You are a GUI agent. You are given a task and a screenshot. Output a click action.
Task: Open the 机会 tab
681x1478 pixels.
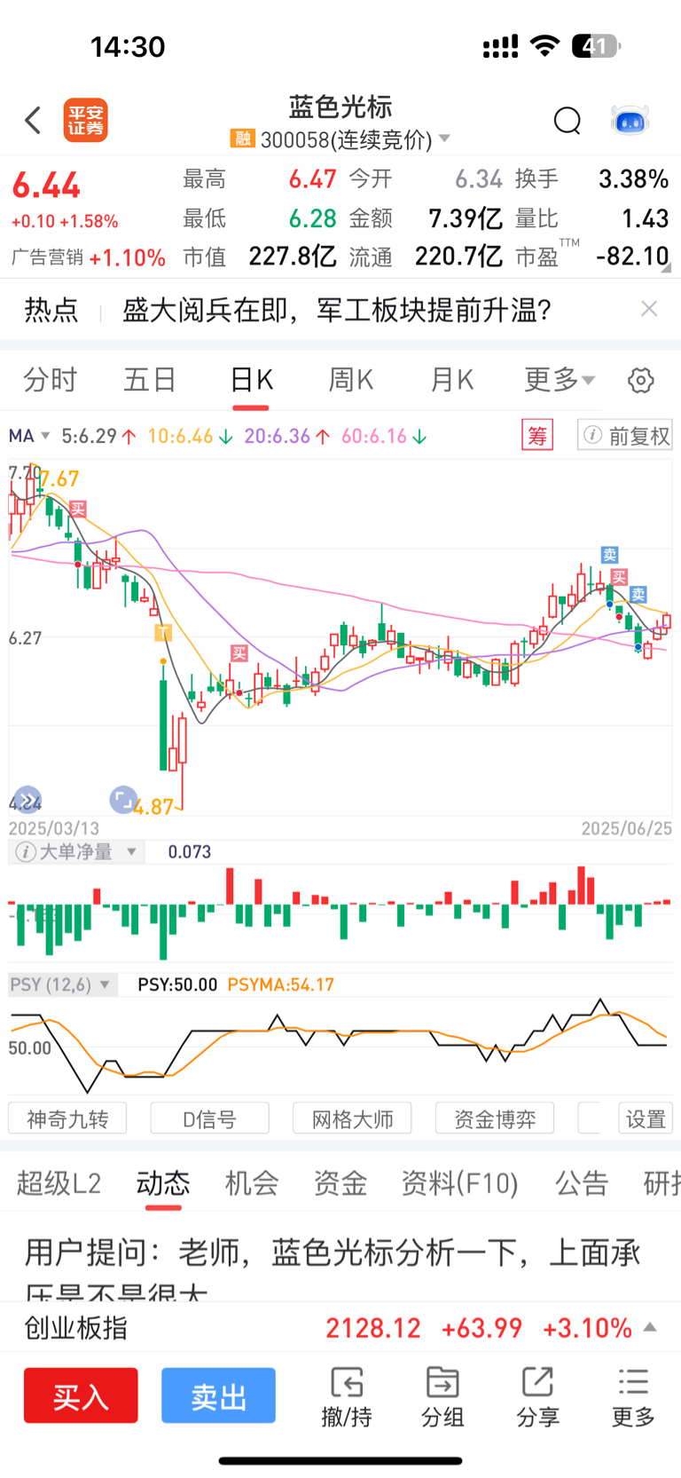click(252, 1183)
